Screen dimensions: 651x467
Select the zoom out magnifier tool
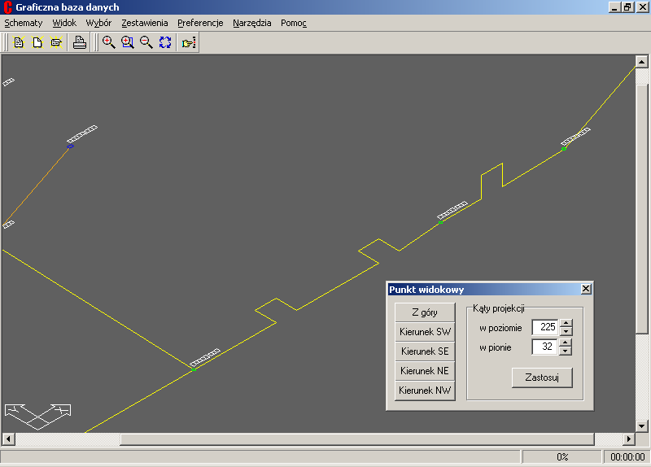coord(146,42)
